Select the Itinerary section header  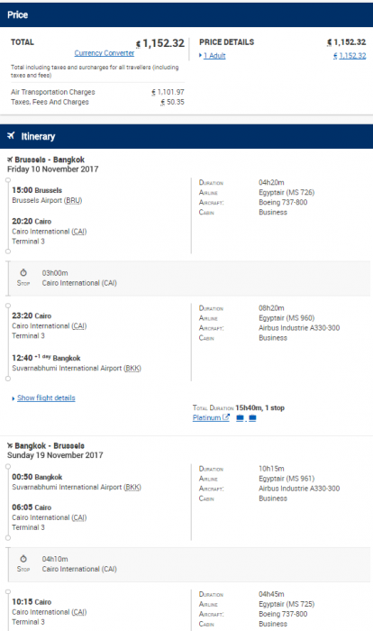(186, 136)
